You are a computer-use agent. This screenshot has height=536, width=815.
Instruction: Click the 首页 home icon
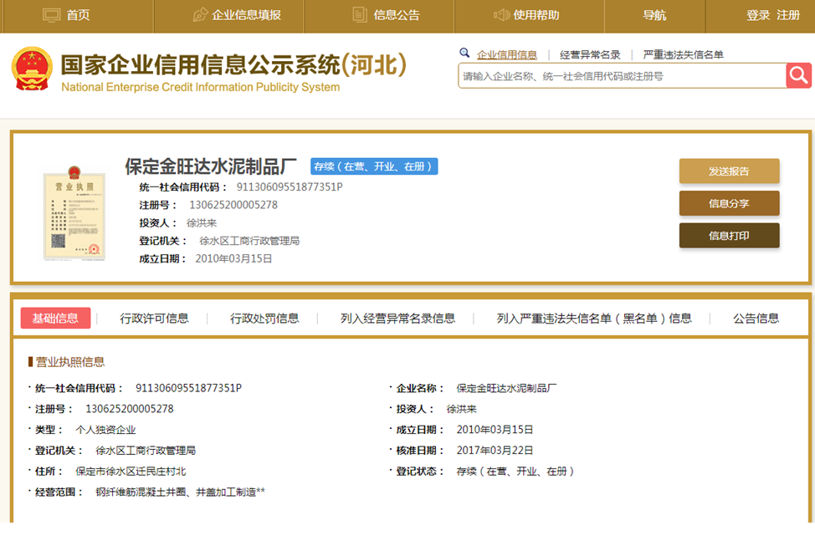pos(52,13)
